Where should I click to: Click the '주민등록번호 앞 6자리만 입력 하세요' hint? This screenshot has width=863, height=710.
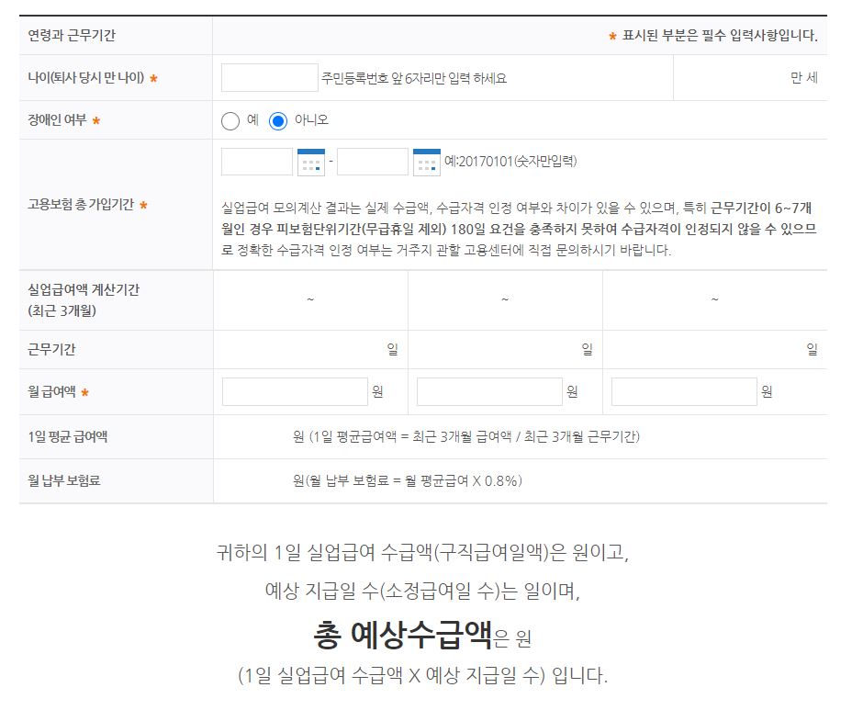click(414, 78)
